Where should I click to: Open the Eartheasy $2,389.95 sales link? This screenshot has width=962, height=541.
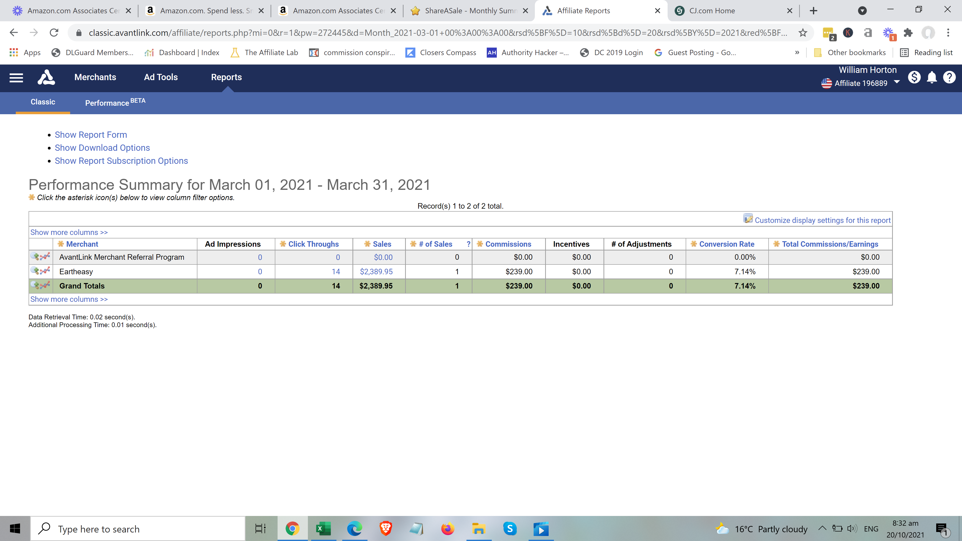pos(376,272)
